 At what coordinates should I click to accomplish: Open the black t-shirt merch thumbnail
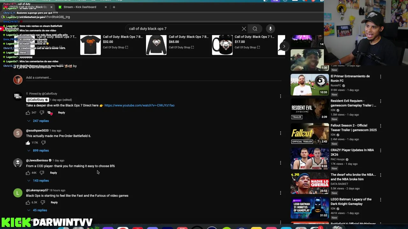[x=91, y=45]
